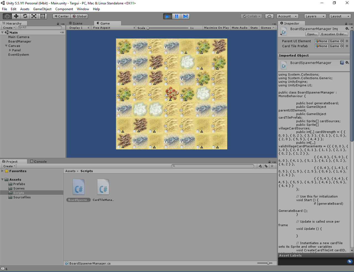
Task: Pause the game playback
Action: (176, 16)
